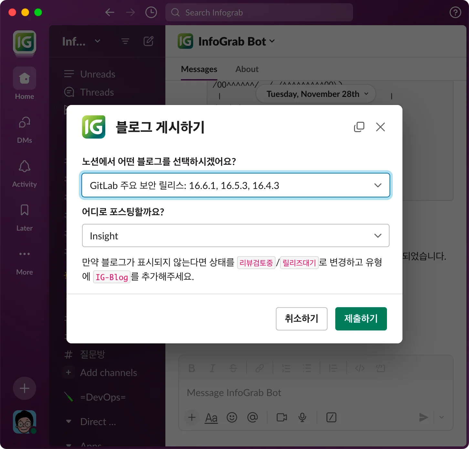Select the Messages tab
469x449 pixels.
pyautogui.click(x=199, y=69)
